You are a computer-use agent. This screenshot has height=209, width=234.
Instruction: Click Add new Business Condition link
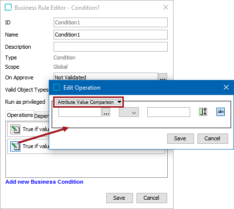pos(44,182)
